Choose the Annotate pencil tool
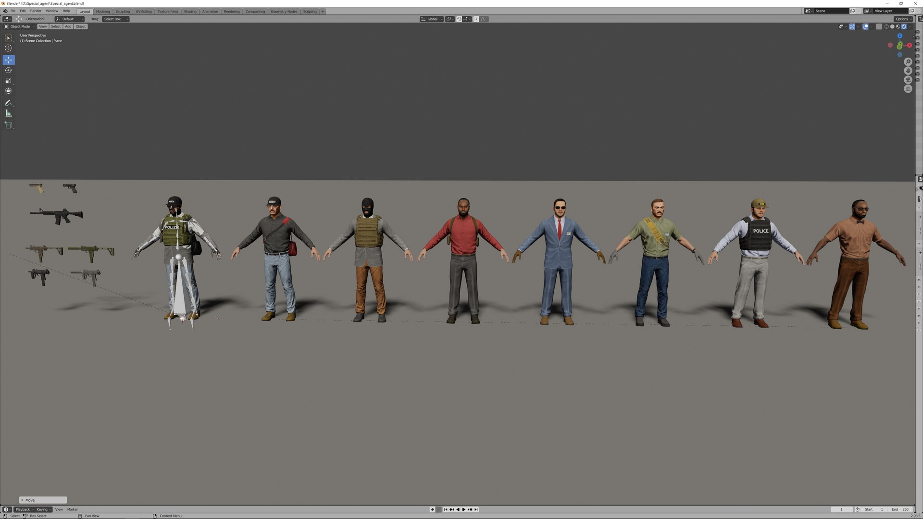The width and height of the screenshot is (923, 519). coord(9,103)
